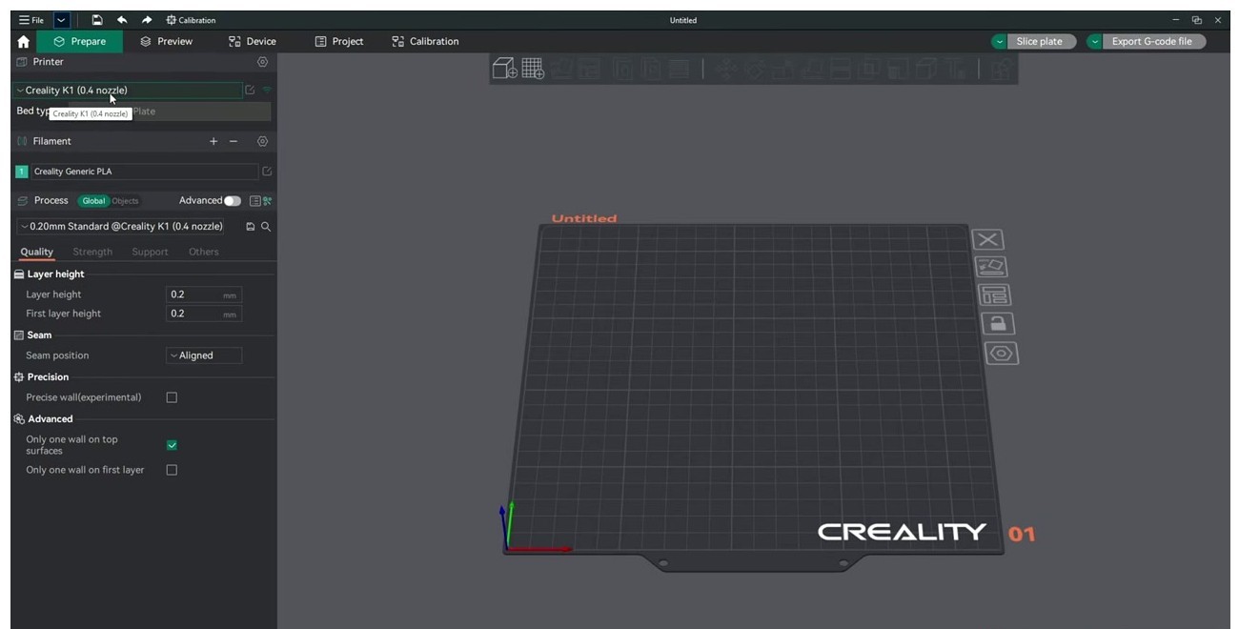
Task: Select Global process scope
Action: pos(93,201)
